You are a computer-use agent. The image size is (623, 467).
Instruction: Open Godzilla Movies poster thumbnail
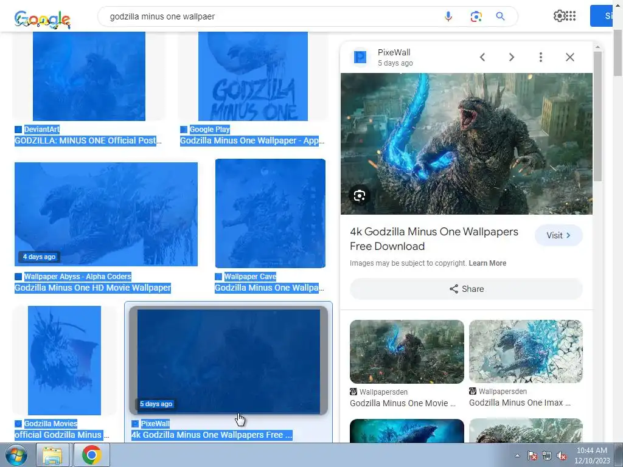pos(64,360)
